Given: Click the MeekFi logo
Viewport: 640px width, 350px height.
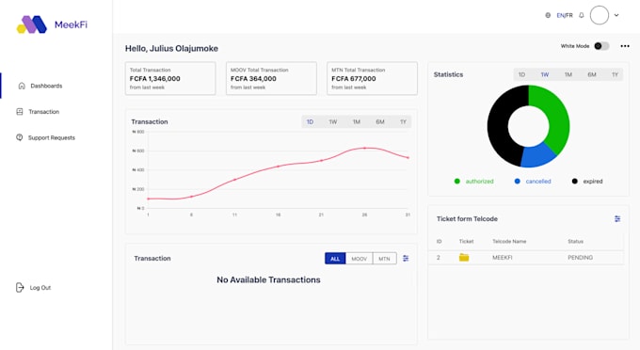Looking at the screenshot, I should (52, 24).
